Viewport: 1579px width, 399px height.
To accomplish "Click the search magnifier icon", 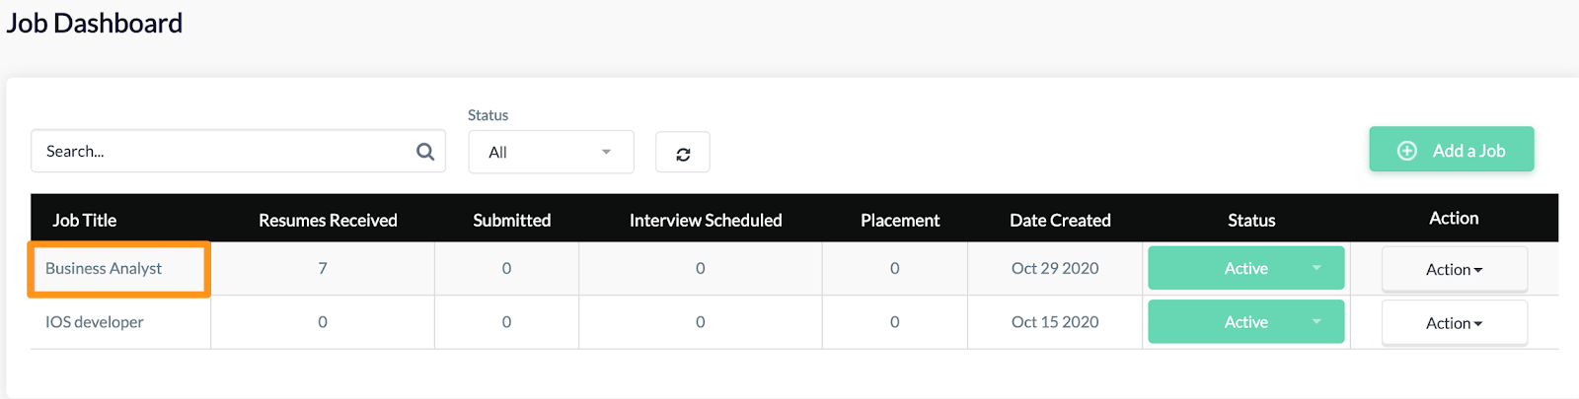I will (425, 151).
